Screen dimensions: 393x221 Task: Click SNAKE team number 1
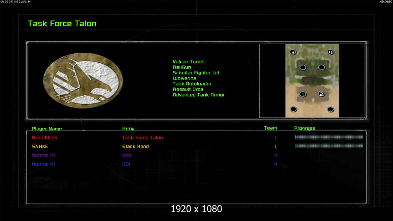pyautogui.click(x=275, y=146)
